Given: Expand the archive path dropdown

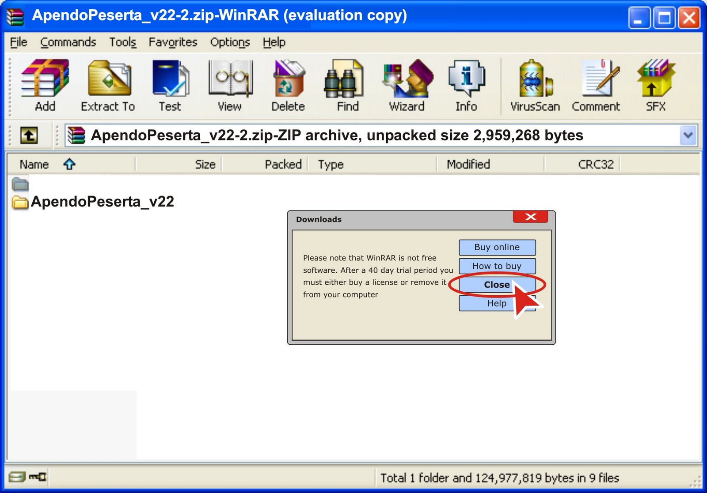Looking at the screenshot, I should click(x=688, y=135).
